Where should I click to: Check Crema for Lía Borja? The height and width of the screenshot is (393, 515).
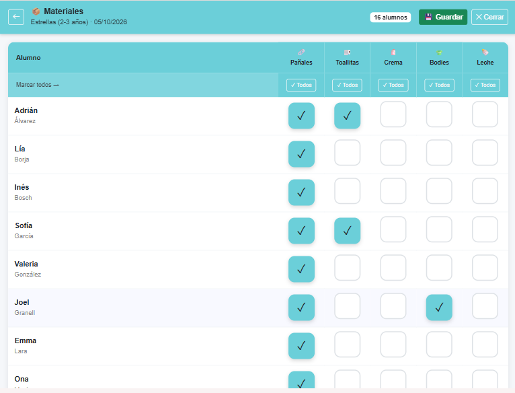[x=393, y=153]
